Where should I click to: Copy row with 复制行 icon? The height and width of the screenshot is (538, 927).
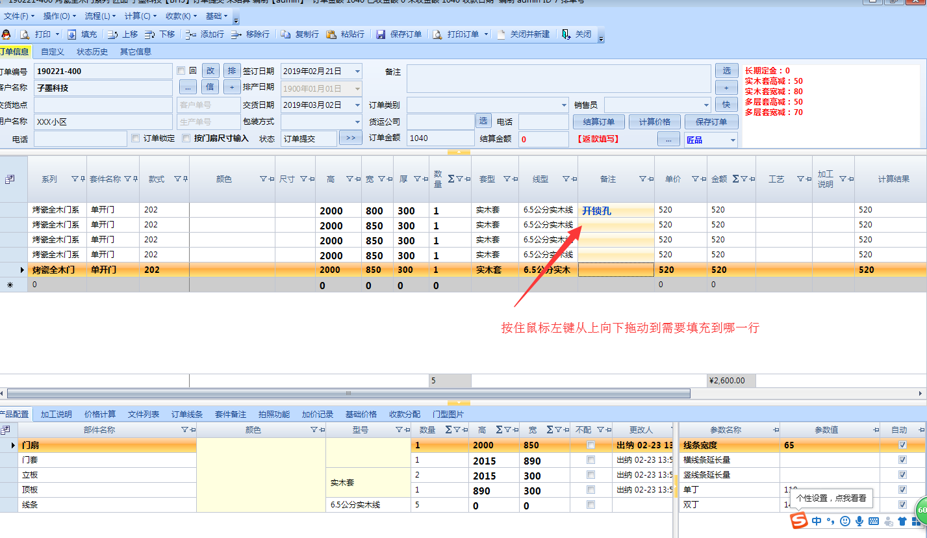point(286,34)
